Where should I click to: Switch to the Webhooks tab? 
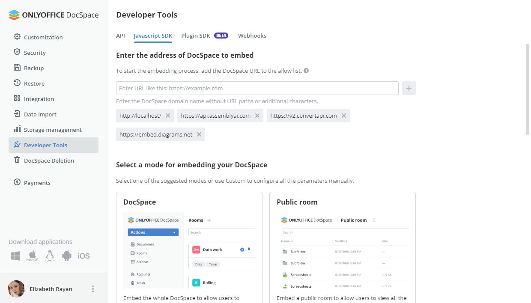[x=252, y=36]
